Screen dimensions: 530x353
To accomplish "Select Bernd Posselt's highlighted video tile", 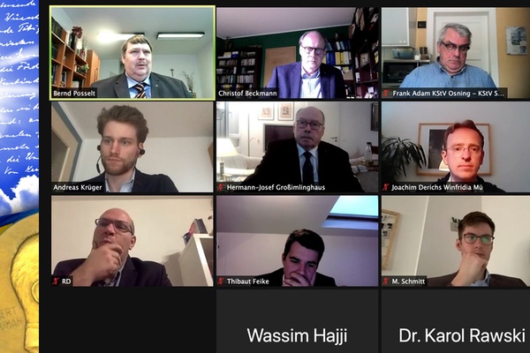I will click(132, 53).
